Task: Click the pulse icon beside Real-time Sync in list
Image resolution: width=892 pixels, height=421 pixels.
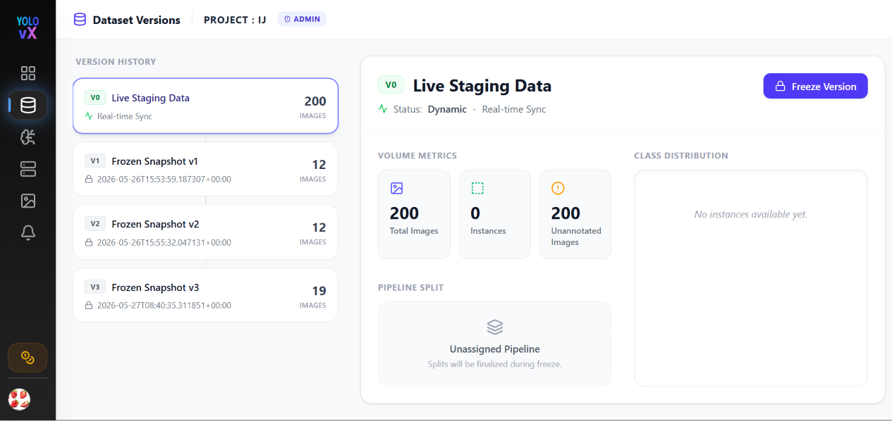Action: pyautogui.click(x=89, y=116)
